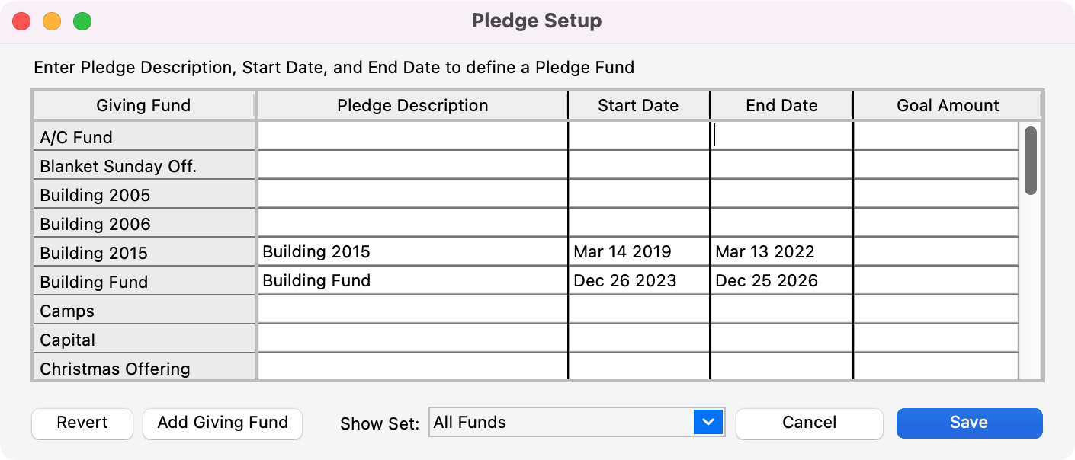The height and width of the screenshot is (460, 1075).
Task: Click the Building 2015 pledge description cell
Action: tap(412, 251)
